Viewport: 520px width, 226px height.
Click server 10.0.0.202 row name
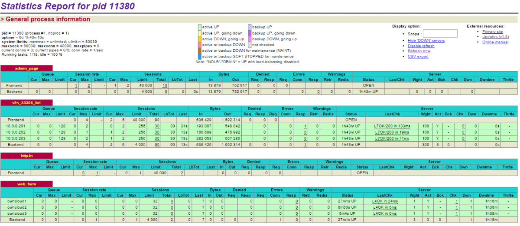click(x=15, y=132)
